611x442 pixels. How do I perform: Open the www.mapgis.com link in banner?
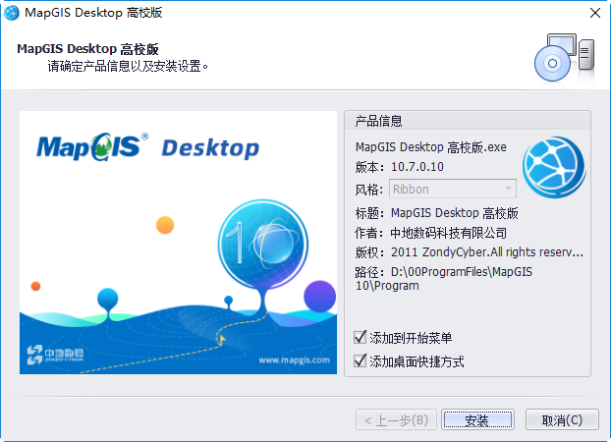(297, 360)
